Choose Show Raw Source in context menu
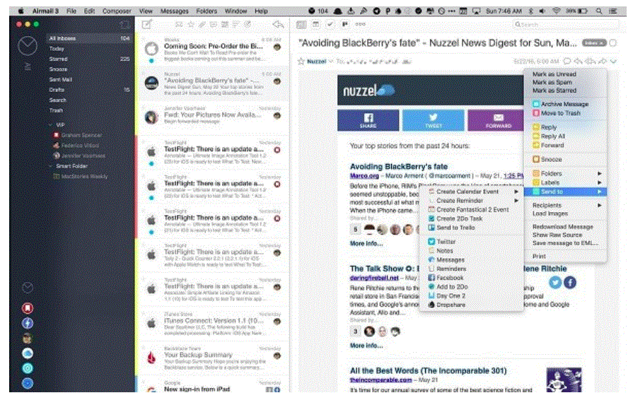633x417 pixels. pos(565,235)
